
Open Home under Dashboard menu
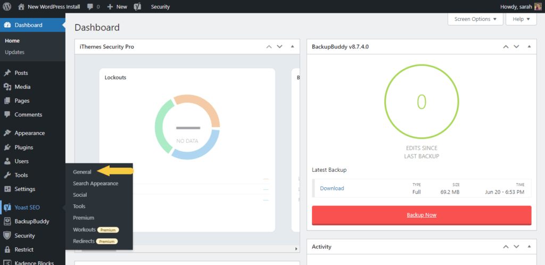click(x=12, y=40)
